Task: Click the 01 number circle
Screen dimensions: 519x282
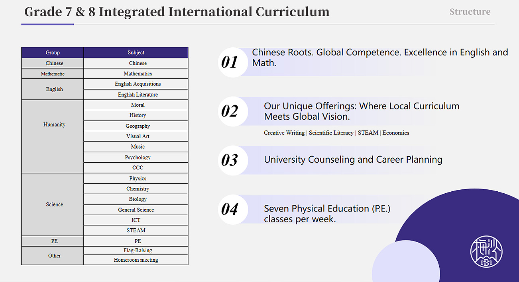Action: click(233, 62)
